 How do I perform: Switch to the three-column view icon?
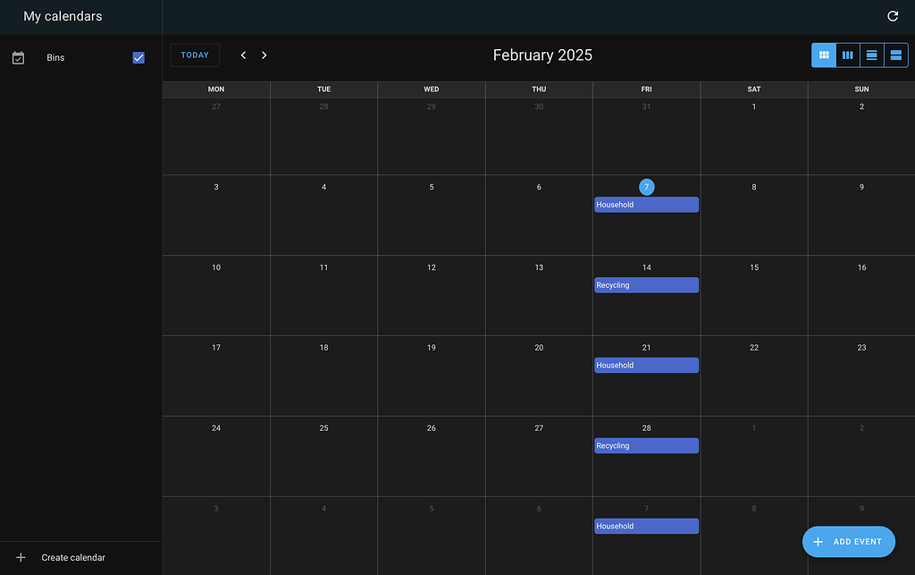[847, 55]
